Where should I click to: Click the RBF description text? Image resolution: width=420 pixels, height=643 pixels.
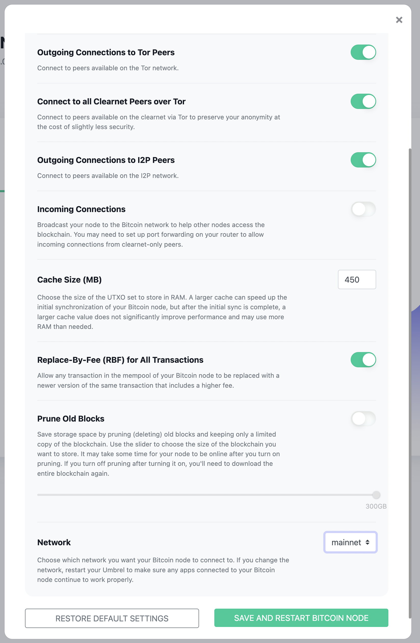[158, 380]
